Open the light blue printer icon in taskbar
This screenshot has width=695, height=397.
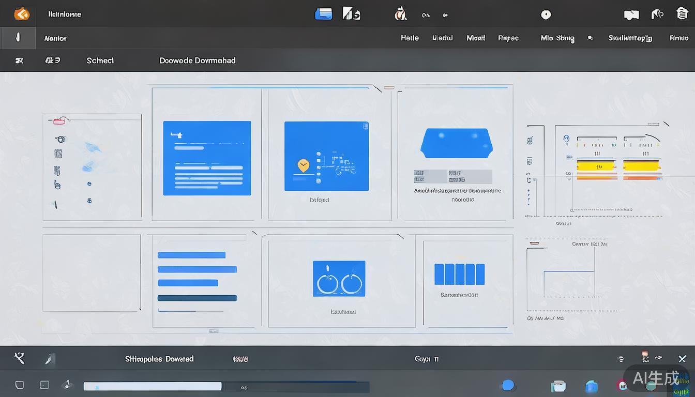tap(558, 386)
